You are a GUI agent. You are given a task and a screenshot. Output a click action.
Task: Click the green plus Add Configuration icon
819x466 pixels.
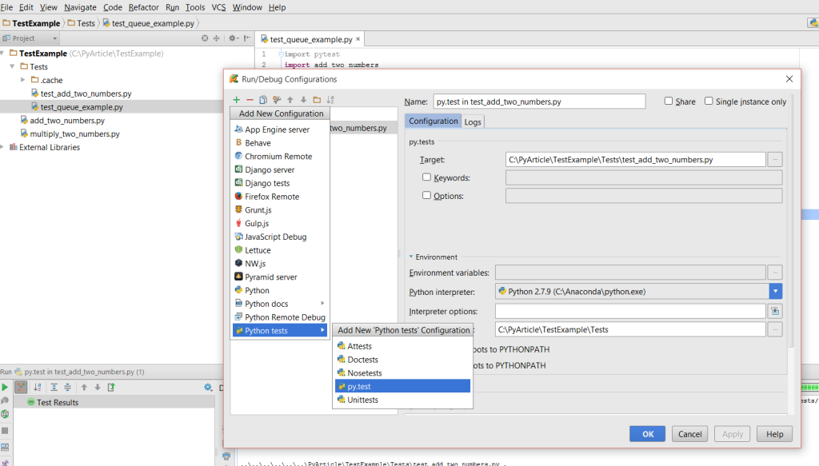237,100
